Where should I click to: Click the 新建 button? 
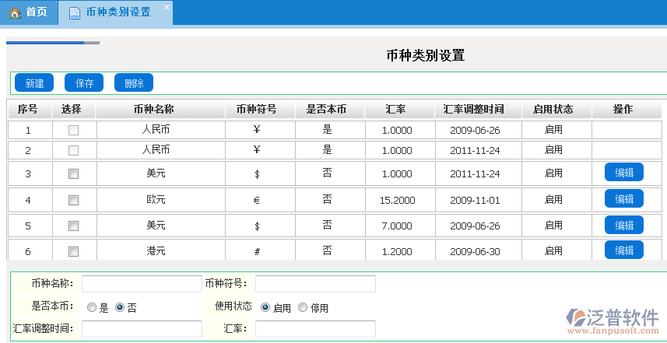click(x=34, y=83)
